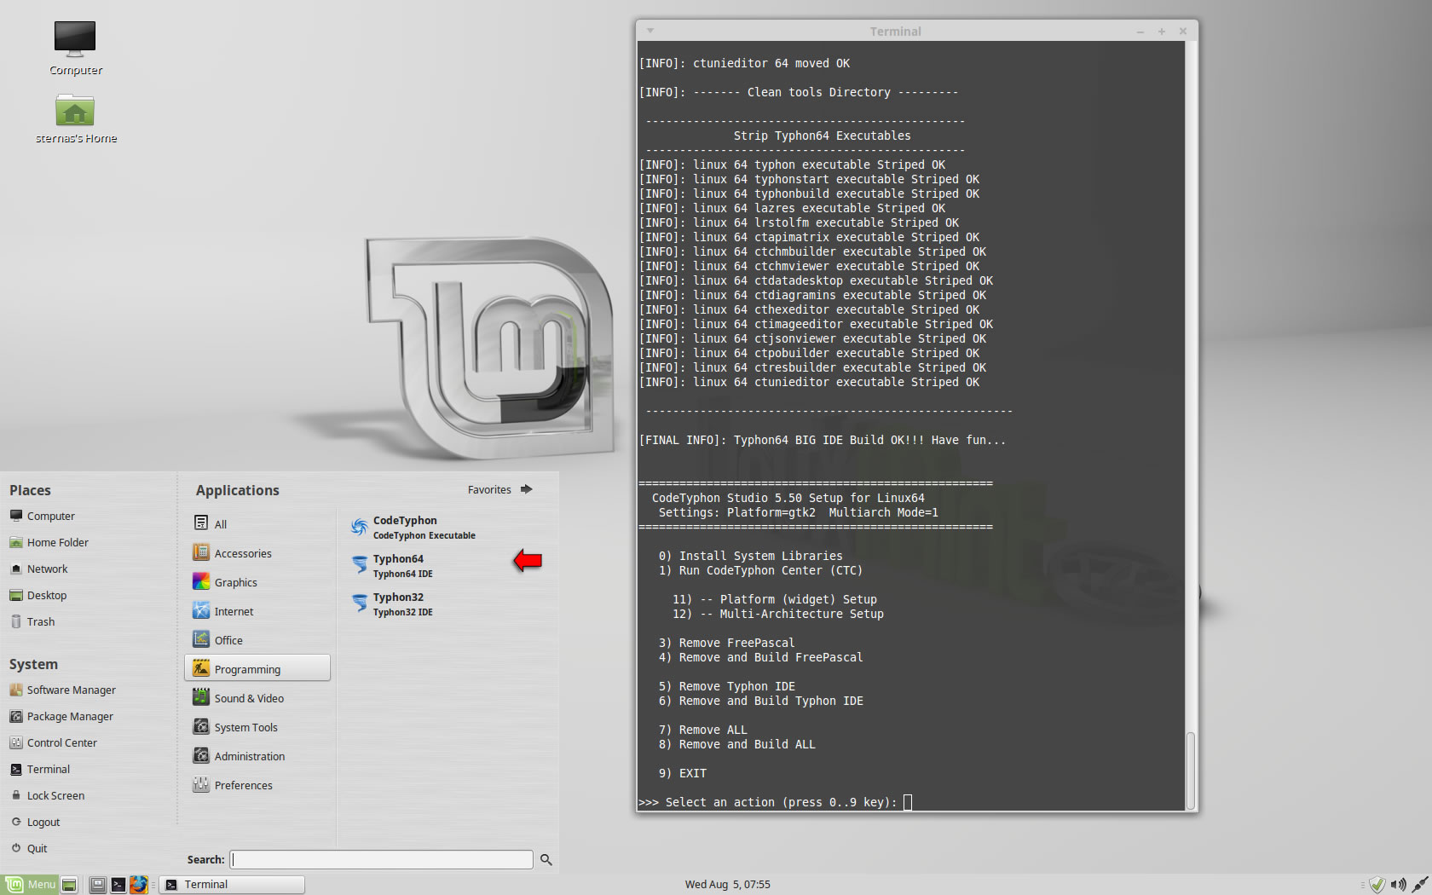The image size is (1432, 895).
Task: Select the Programming category
Action: coord(257,668)
